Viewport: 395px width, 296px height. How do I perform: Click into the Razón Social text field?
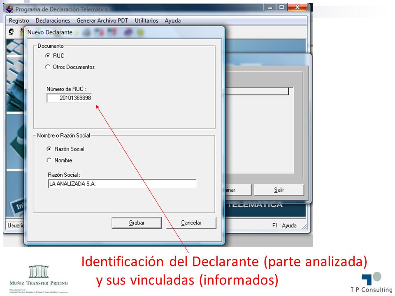(x=122, y=184)
